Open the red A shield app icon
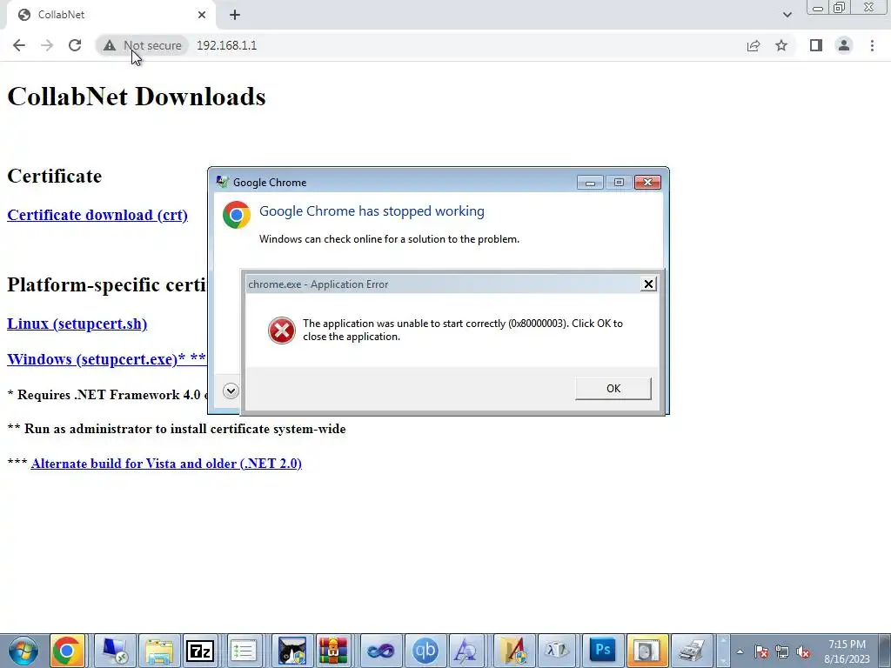The width and height of the screenshot is (891, 668). pos(513,651)
